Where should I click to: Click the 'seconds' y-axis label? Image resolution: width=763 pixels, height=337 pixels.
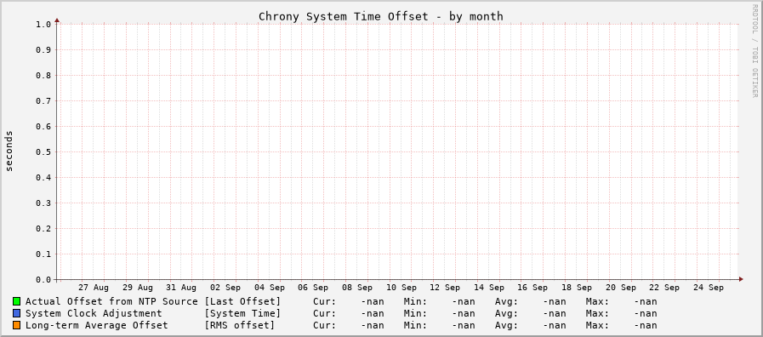click(9, 151)
